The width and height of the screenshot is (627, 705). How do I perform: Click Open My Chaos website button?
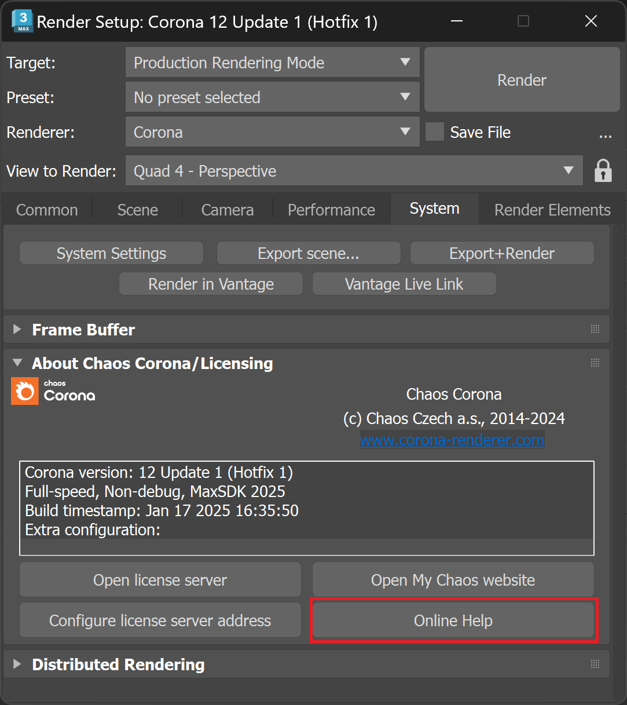[x=453, y=580]
